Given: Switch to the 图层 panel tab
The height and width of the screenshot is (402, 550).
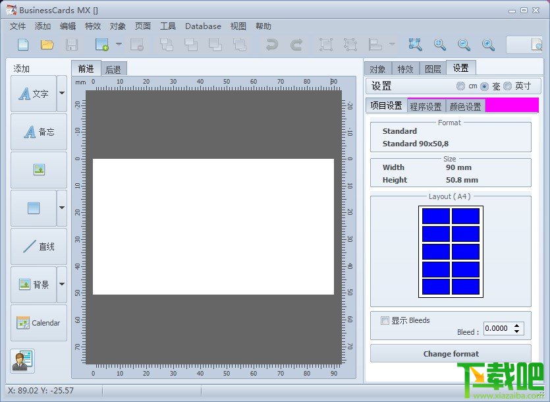Looking at the screenshot, I should 433,69.
